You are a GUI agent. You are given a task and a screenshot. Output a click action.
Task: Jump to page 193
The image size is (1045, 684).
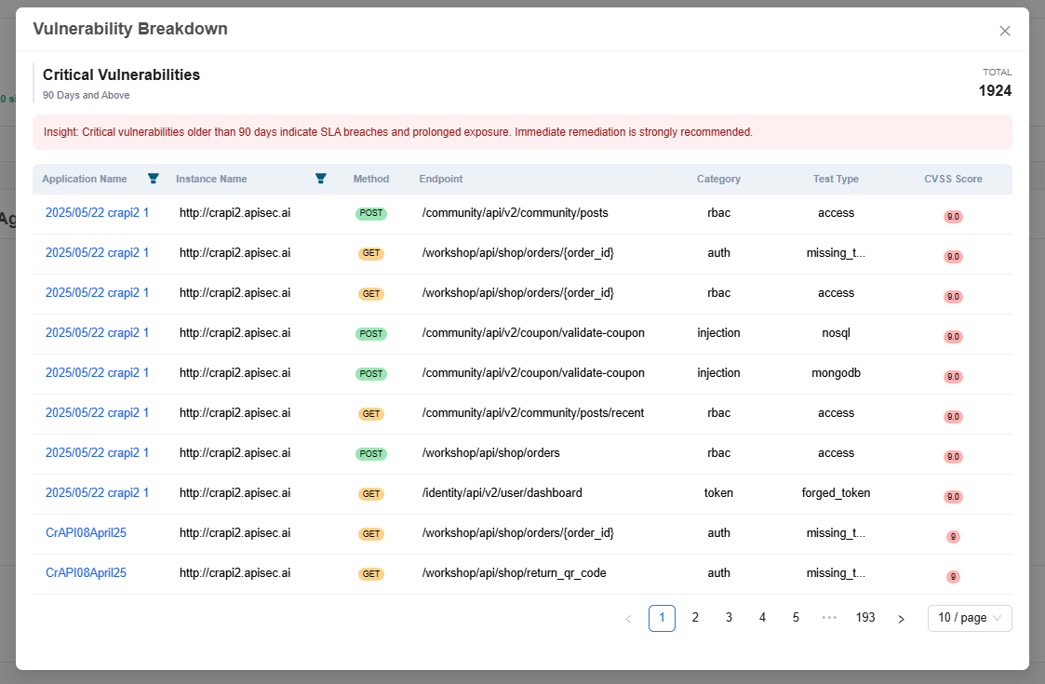click(x=865, y=618)
